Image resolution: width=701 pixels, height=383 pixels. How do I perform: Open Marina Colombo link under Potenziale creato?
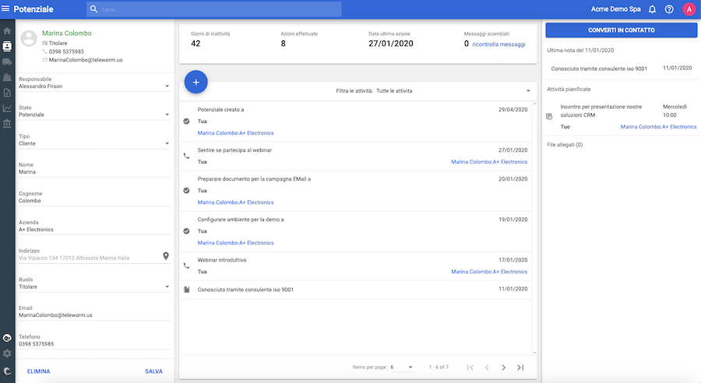pyautogui.click(x=235, y=133)
